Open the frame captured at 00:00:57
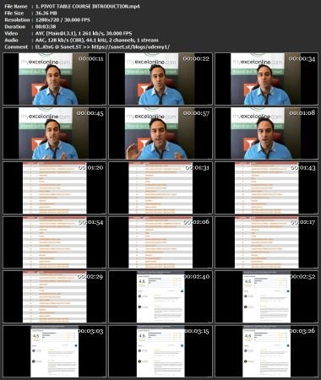321x380 pixels. tap(160, 133)
